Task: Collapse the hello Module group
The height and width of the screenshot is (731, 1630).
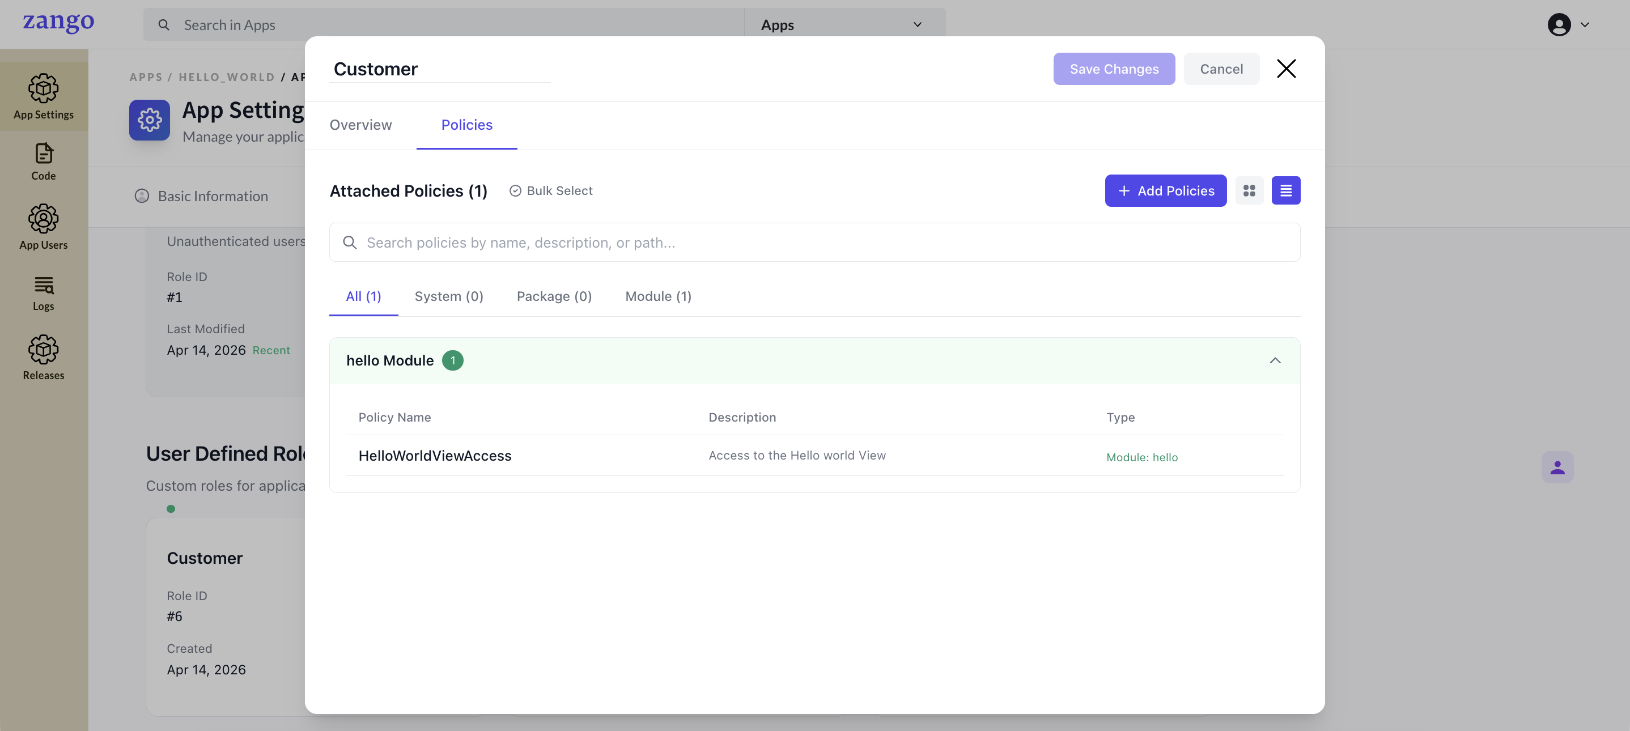Action: pos(1275,360)
